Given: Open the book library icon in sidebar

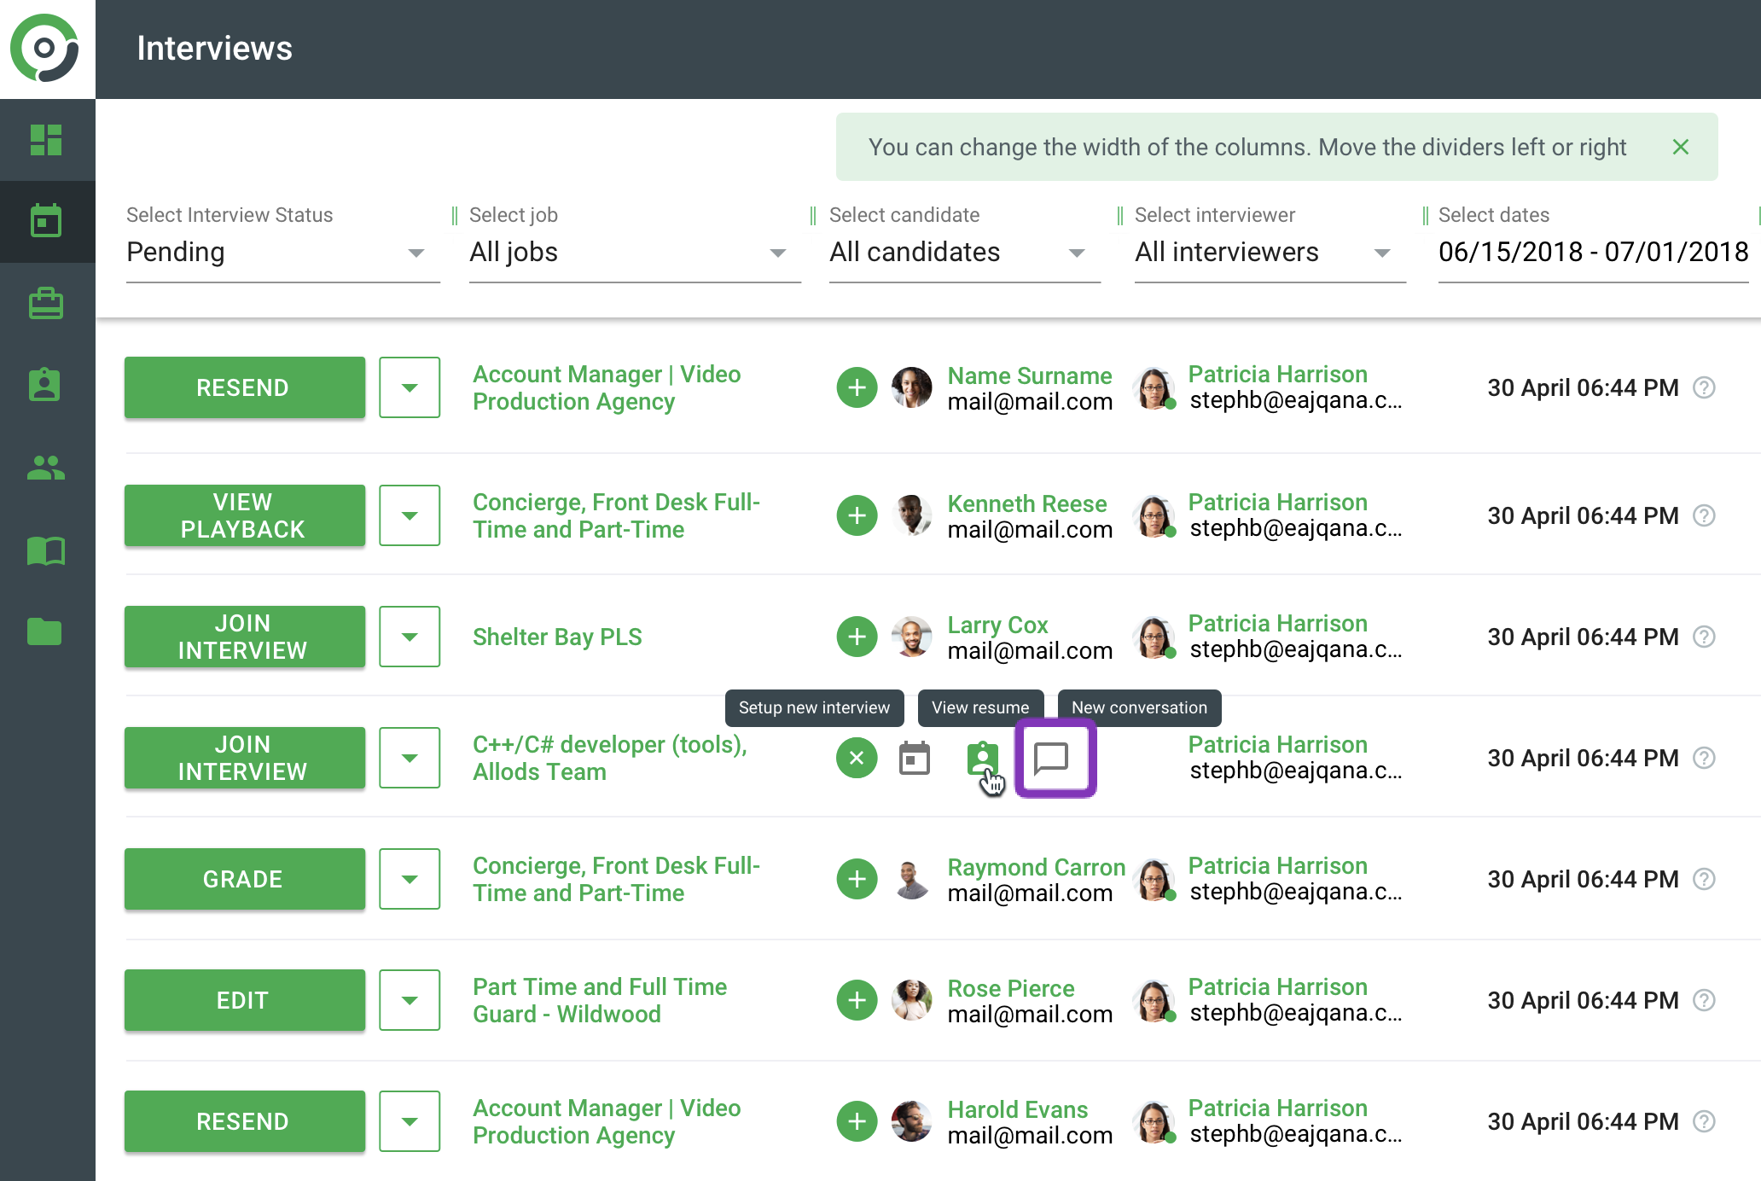Looking at the screenshot, I should coord(46,550).
